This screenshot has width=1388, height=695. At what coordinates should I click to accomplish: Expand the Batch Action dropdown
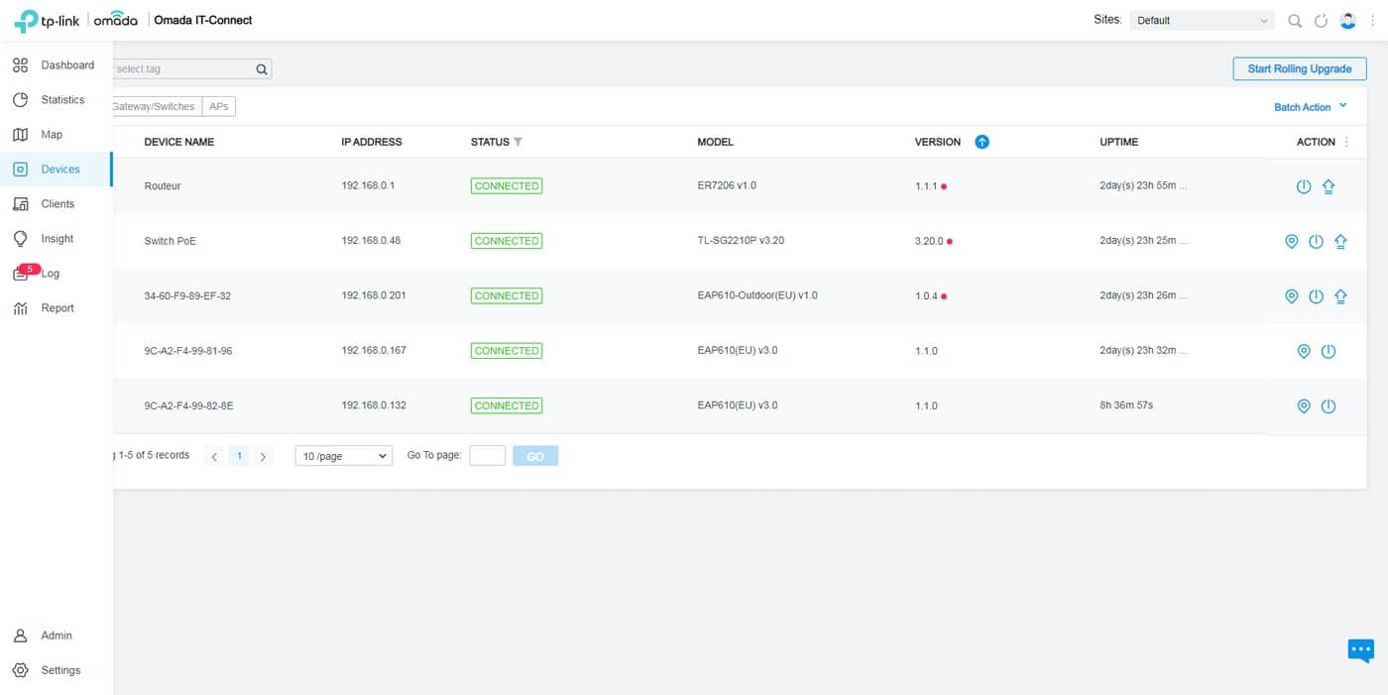tap(1311, 107)
